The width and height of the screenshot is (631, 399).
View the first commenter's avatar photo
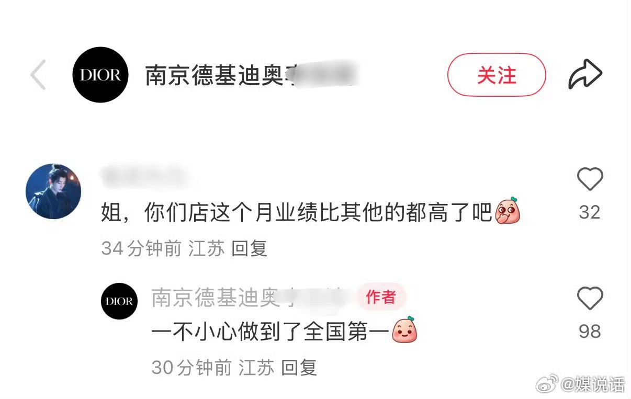click(x=53, y=191)
